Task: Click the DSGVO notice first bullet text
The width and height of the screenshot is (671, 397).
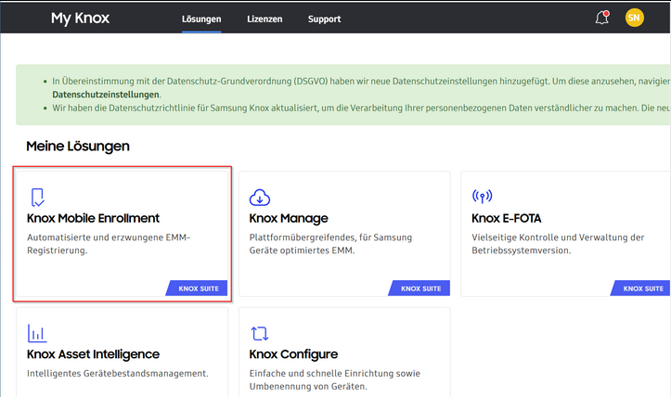Action: 361,88
